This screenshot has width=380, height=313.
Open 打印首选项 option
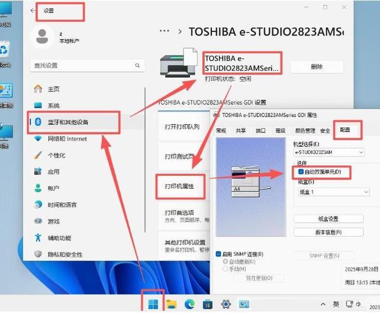(x=184, y=216)
